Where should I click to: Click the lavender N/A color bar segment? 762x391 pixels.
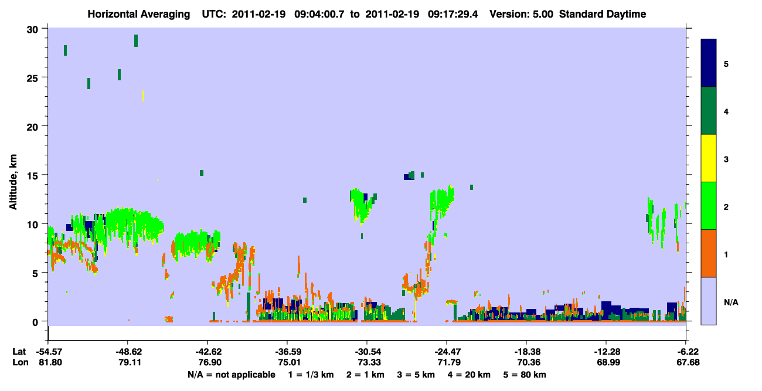tap(709, 301)
